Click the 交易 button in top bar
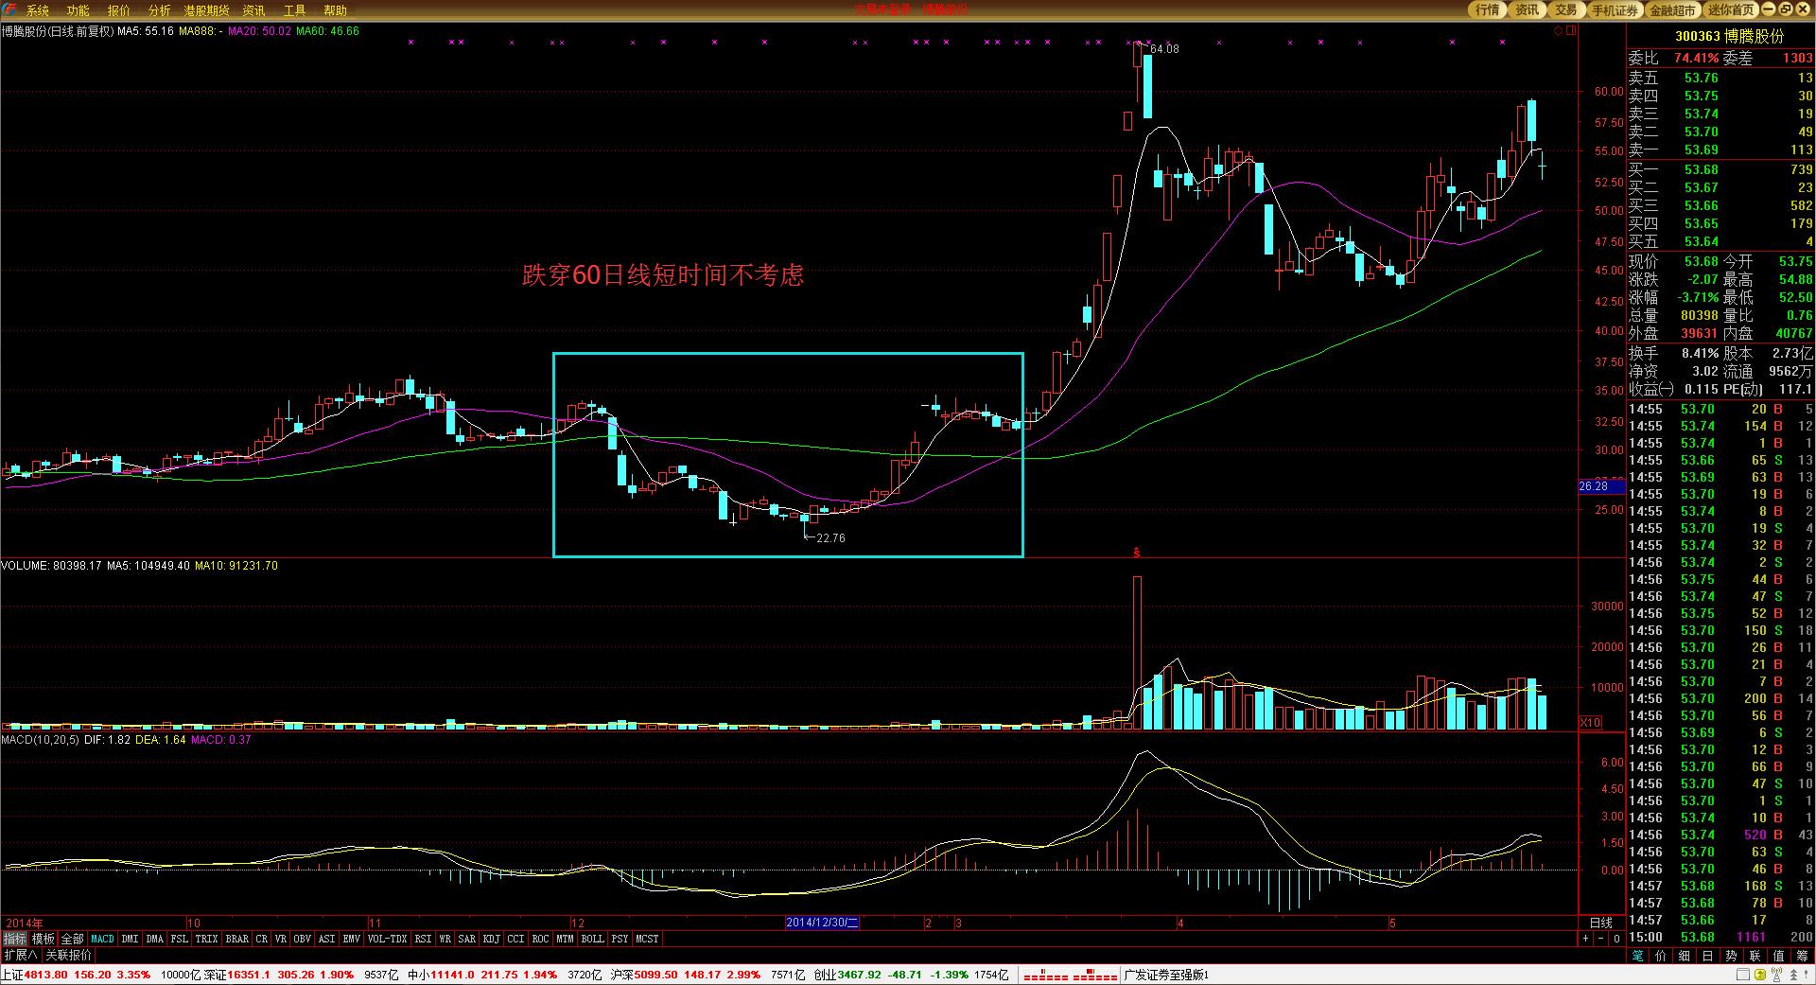 pos(1566,10)
